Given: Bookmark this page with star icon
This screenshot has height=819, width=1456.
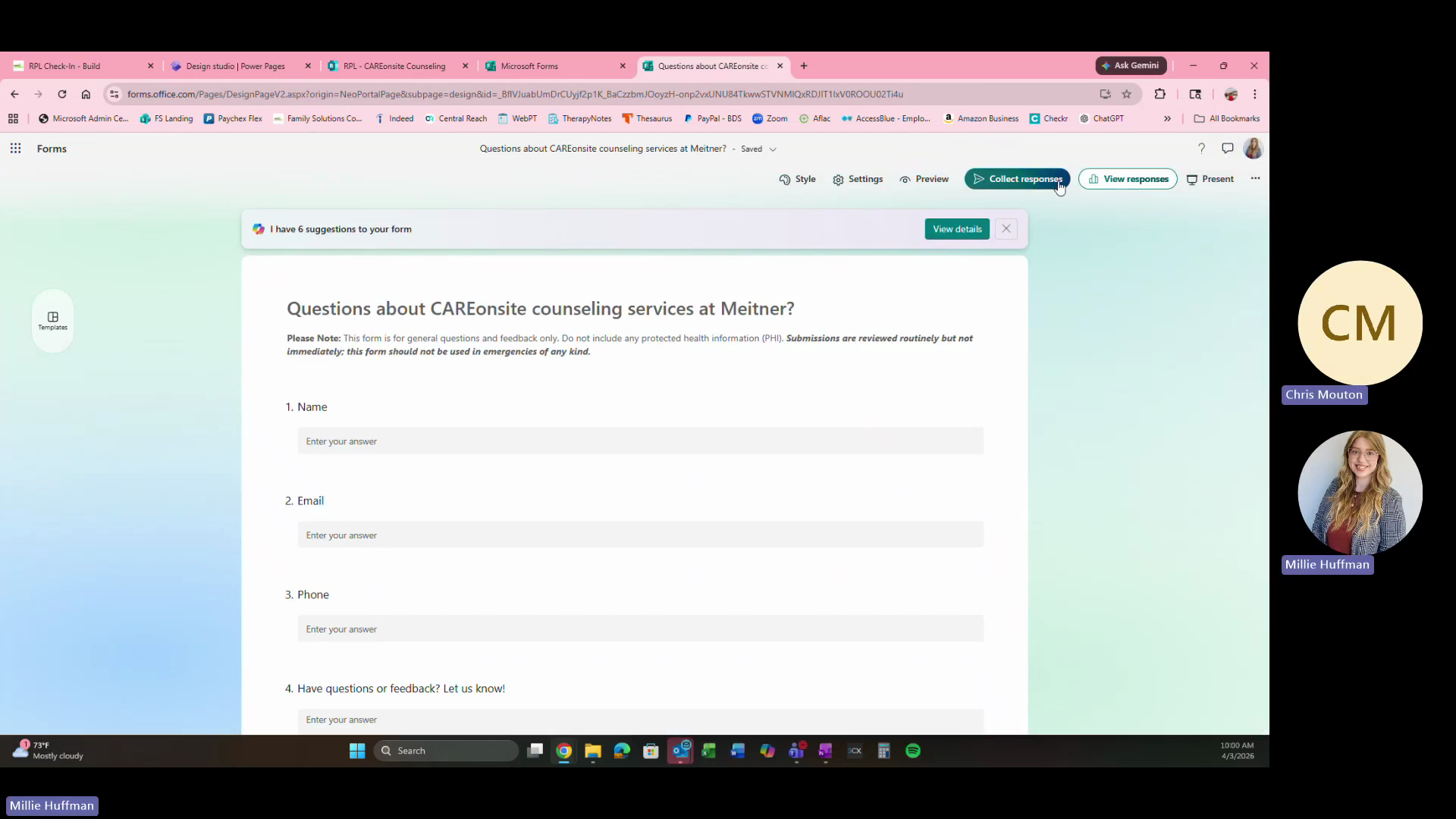Looking at the screenshot, I should tap(1127, 94).
